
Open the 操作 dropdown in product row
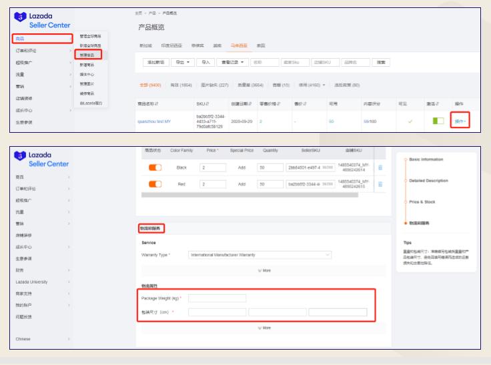460,121
